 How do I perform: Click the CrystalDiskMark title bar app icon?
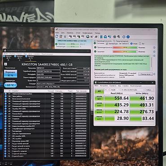[96, 83]
